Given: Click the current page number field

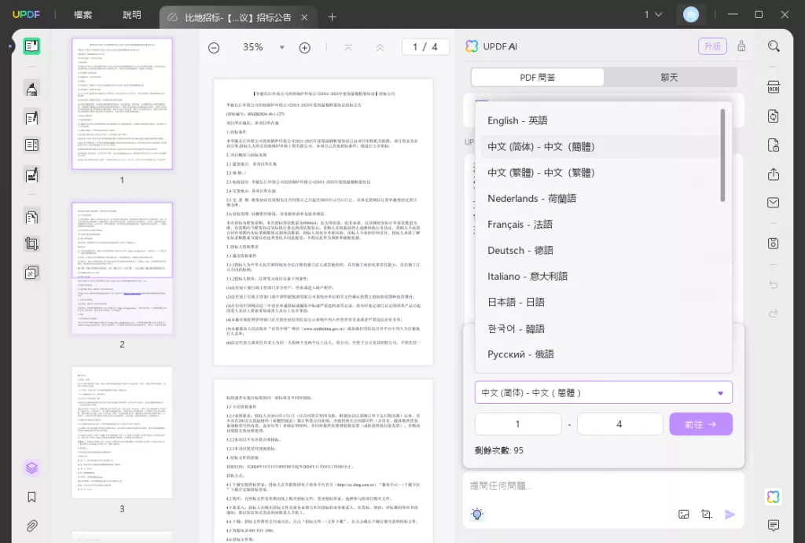Looking at the screenshot, I should [x=425, y=47].
